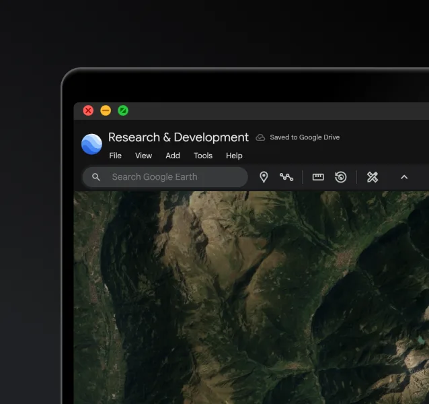Click the Search Google Earth field
This screenshot has height=404, width=429.
(x=165, y=177)
